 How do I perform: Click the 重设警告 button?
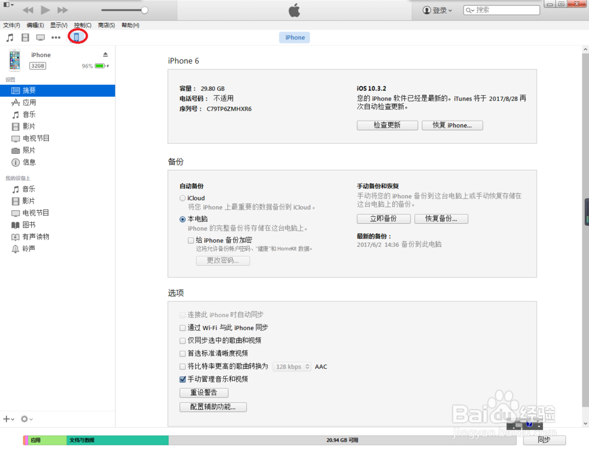tap(204, 393)
